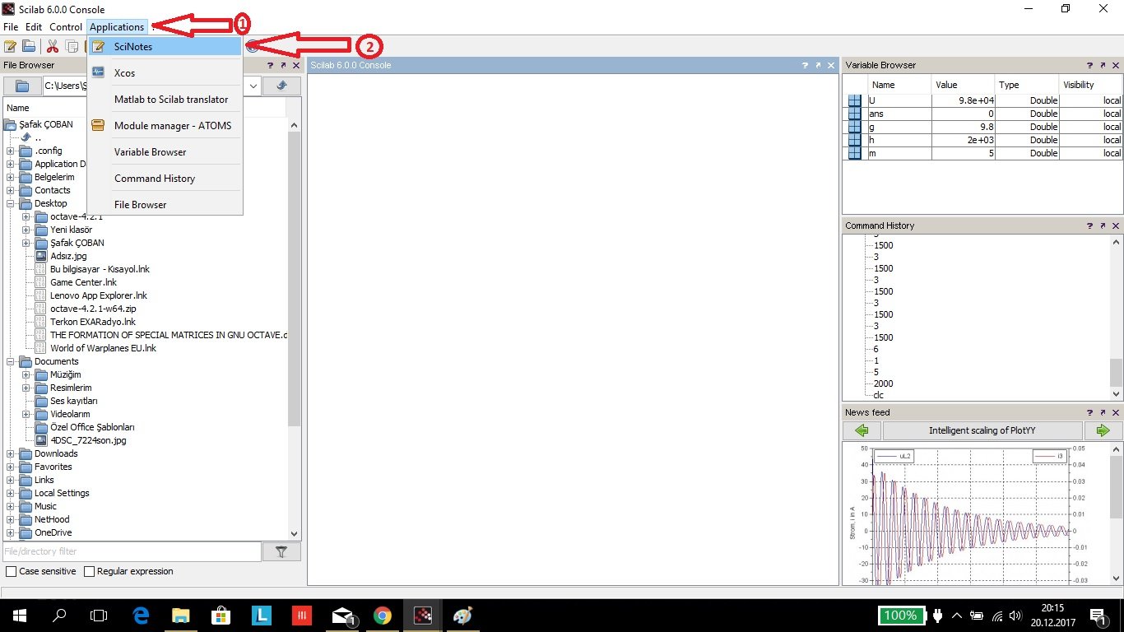Image resolution: width=1124 pixels, height=632 pixels.
Task: Choose Variable Browser menu entry
Action: tap(165, 152)
